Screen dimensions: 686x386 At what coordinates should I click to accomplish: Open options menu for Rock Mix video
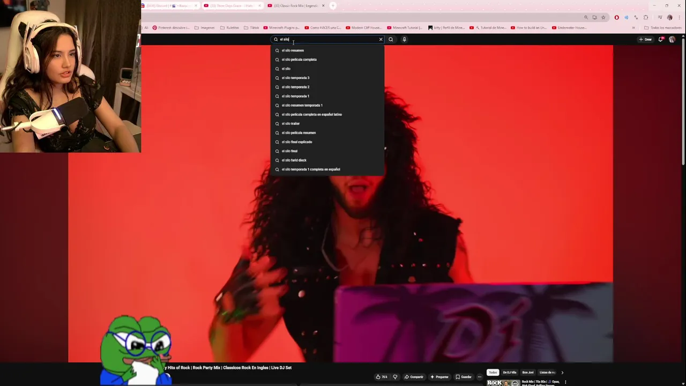click(565, 382)
